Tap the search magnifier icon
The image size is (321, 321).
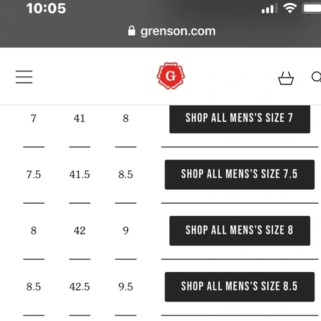[316, 77]
